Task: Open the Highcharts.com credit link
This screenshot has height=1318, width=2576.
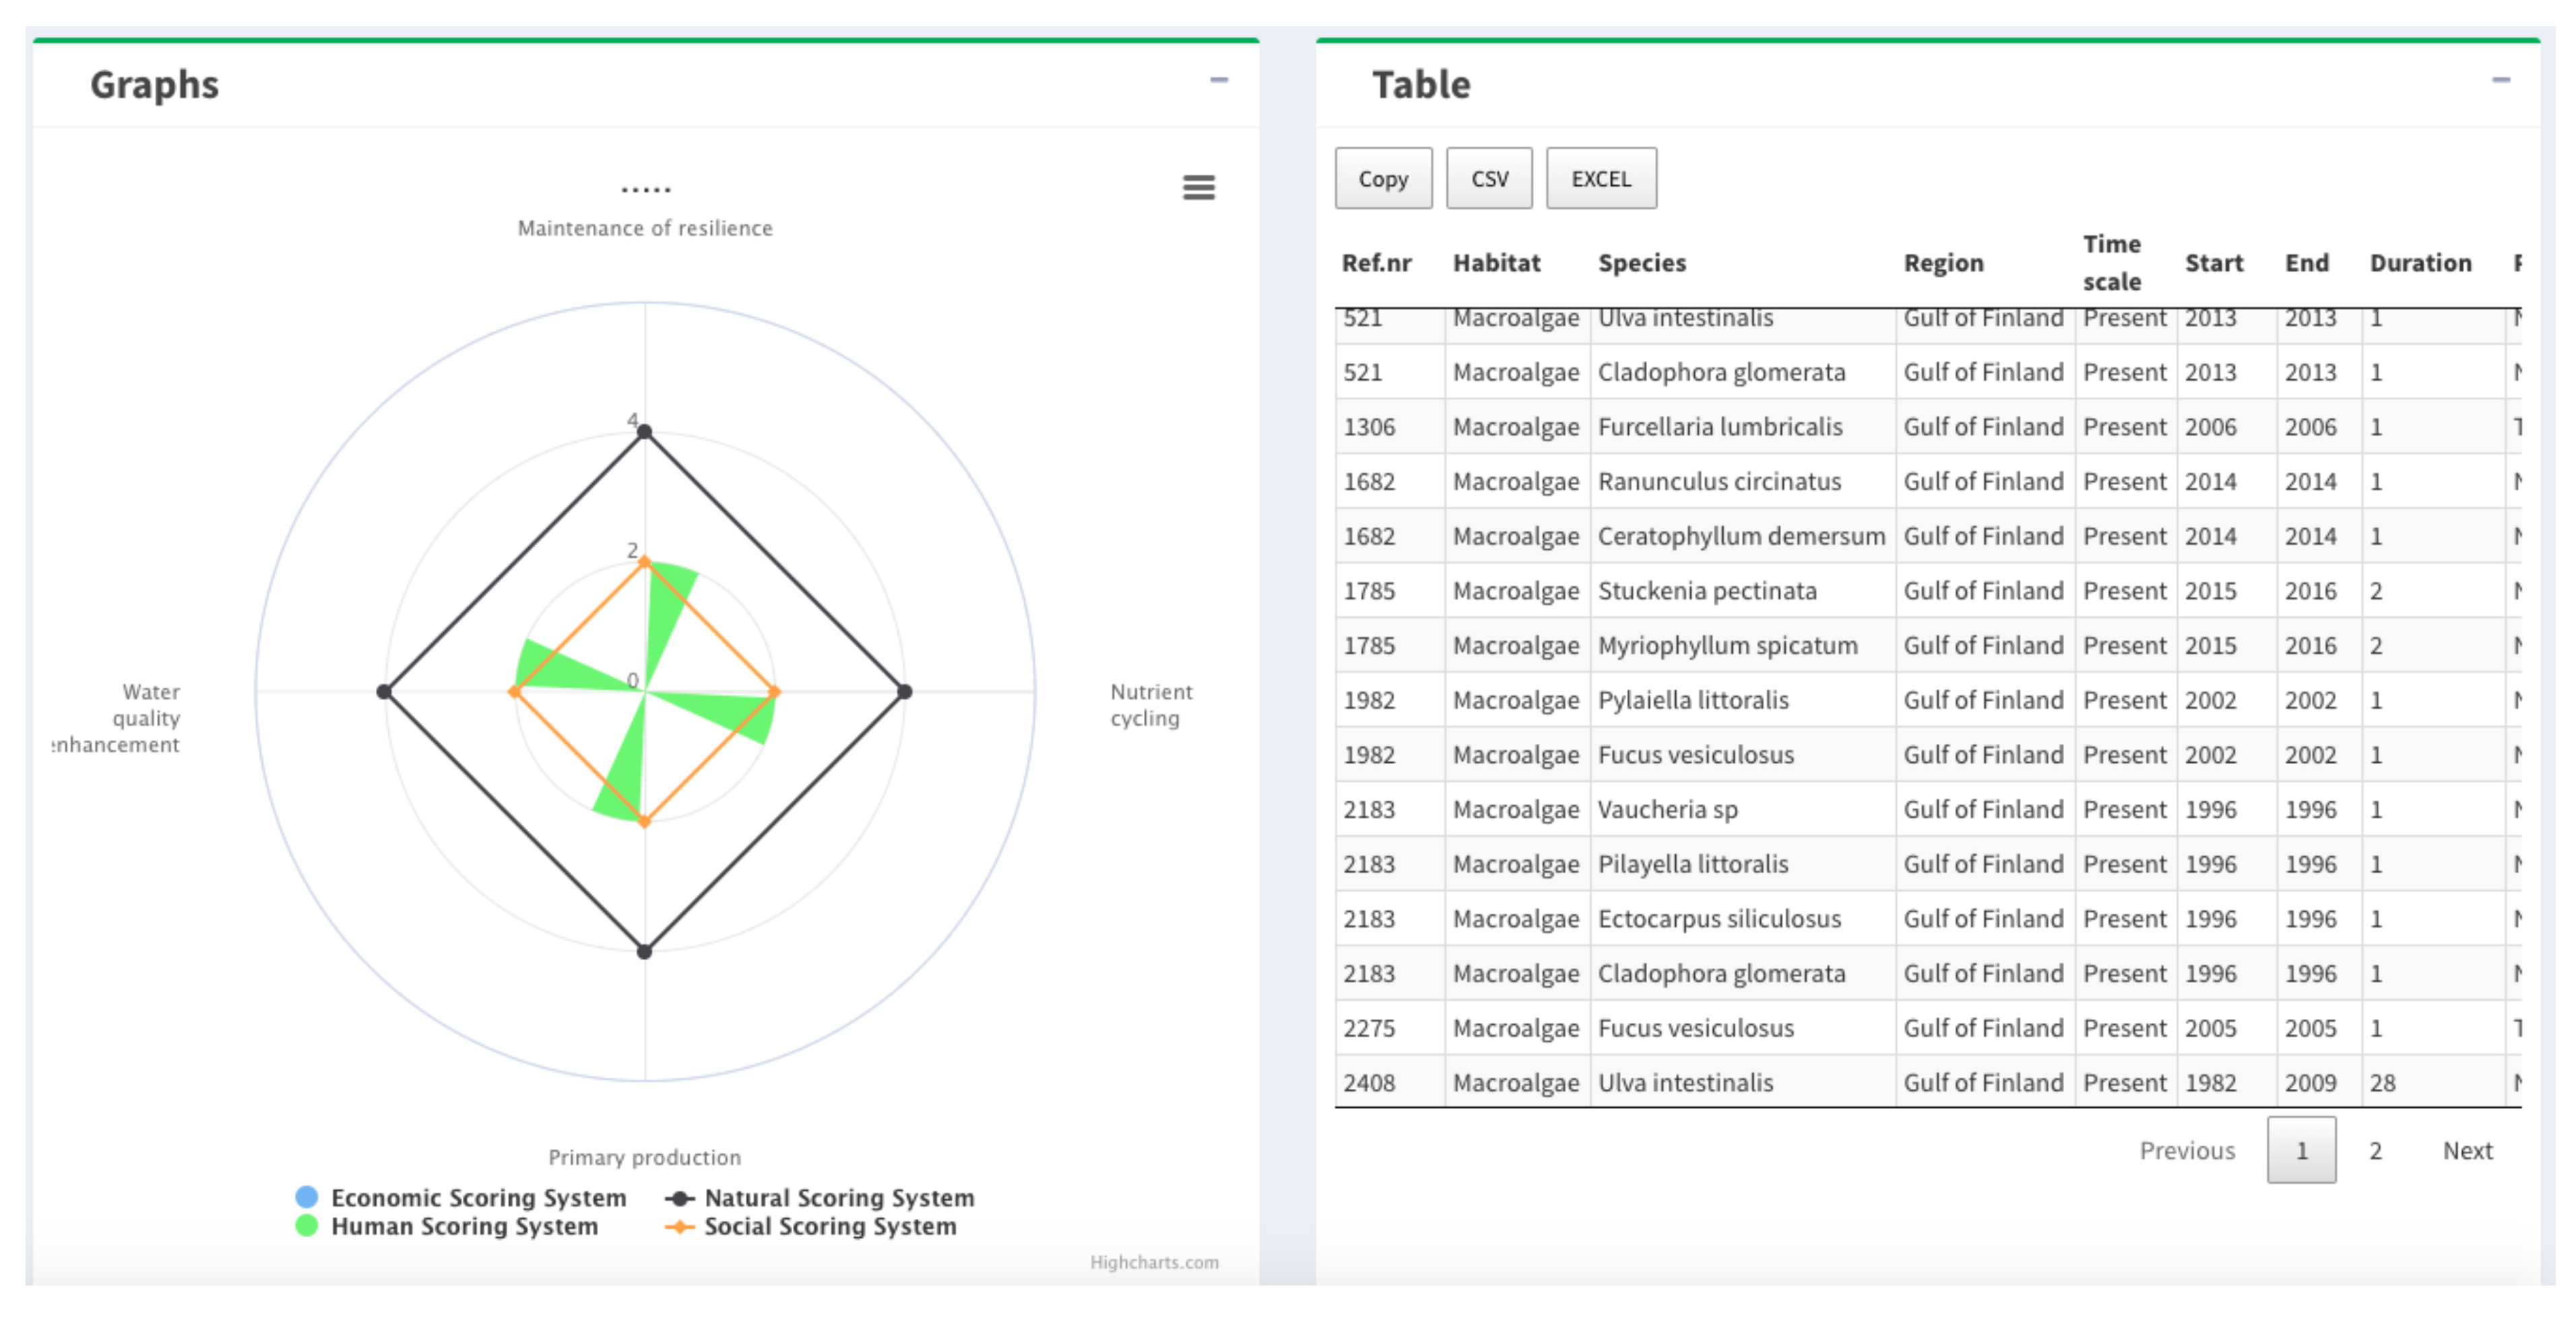Action: click(x=1153, y=1262)
